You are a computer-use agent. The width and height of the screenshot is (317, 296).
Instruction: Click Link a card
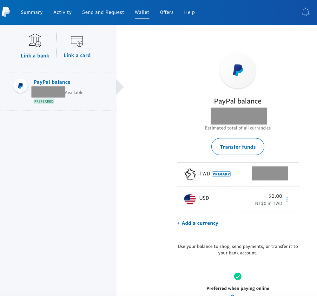click(77, 55)
